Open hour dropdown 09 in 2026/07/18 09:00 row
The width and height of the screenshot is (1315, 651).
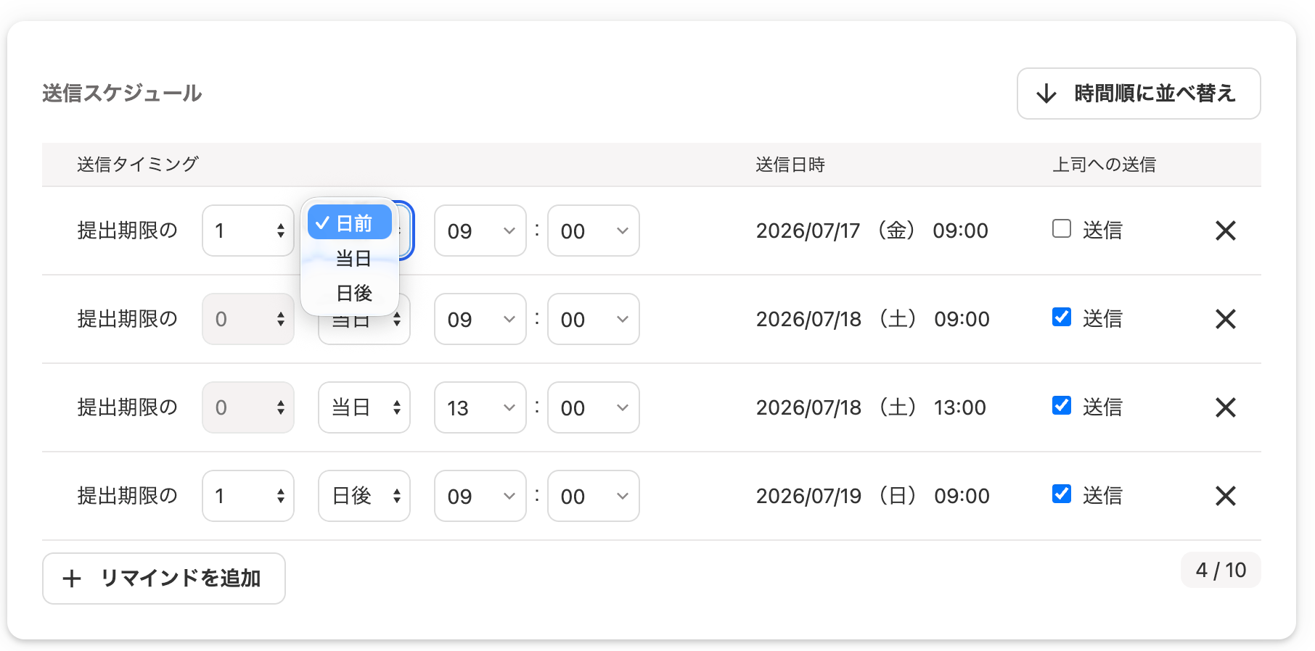pos(480,319)
